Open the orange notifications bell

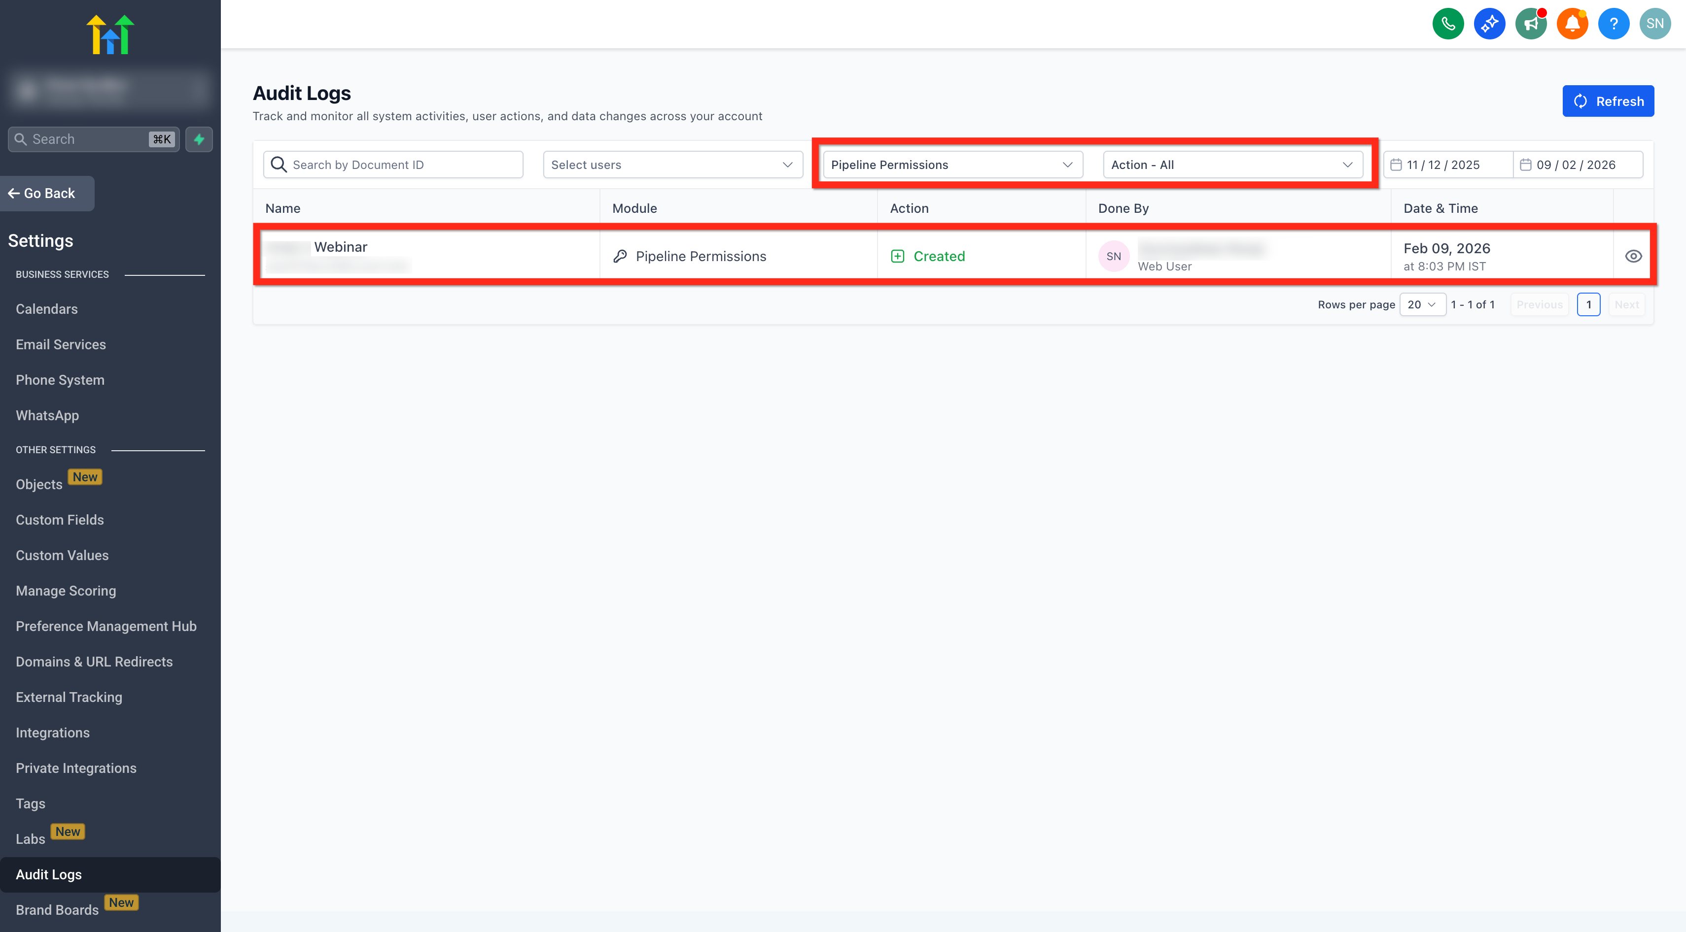click(1572, 24)
